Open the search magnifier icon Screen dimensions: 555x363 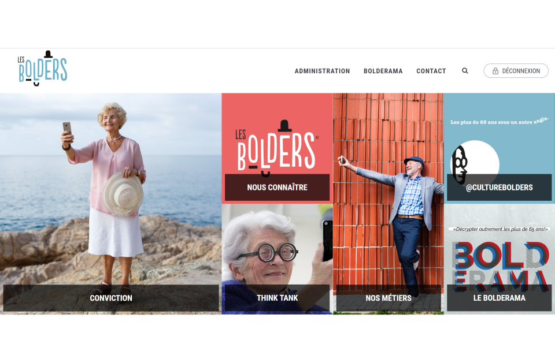point(465,70)
